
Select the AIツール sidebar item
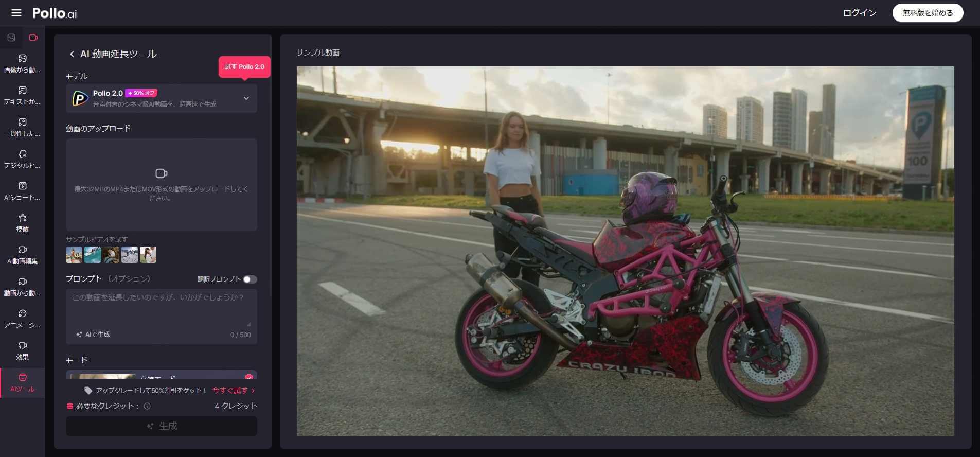[x=22, y=382]
